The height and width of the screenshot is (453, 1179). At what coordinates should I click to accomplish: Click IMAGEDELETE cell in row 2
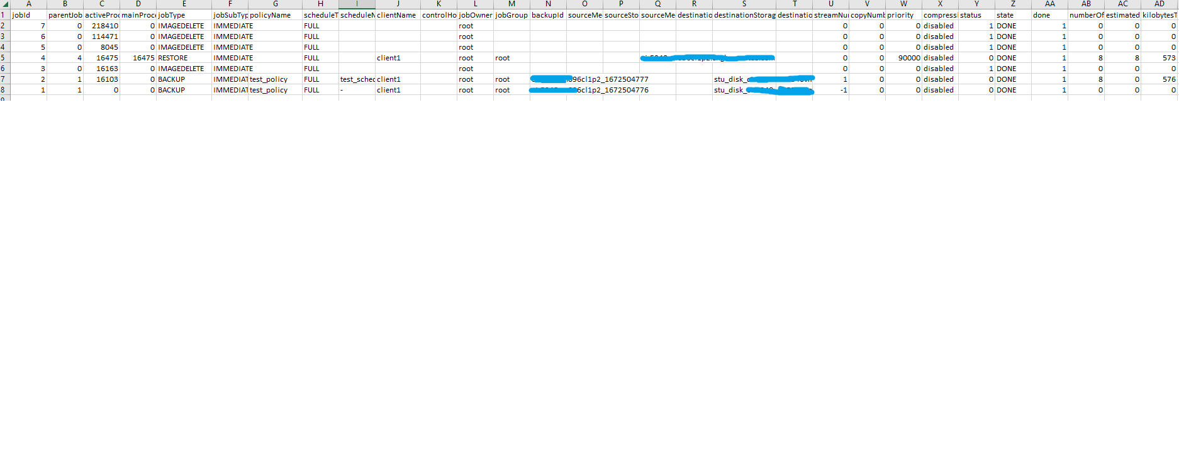point(184,26)
